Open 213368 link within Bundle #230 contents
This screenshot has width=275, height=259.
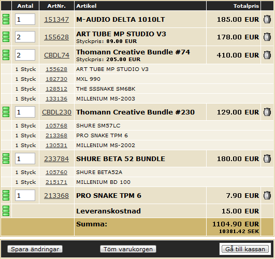[56, 136]
